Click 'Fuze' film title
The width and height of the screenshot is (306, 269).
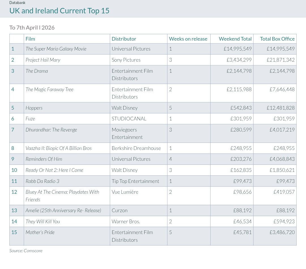click(x=30, y=119)
